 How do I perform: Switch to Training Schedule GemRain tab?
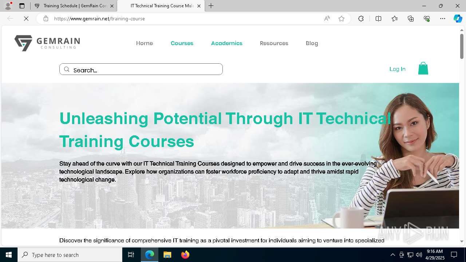pos(74,6)
